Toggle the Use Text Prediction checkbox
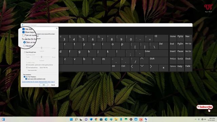Image resolution: width=217 pixels, height=122 pixels. click(x=24, y=77)
